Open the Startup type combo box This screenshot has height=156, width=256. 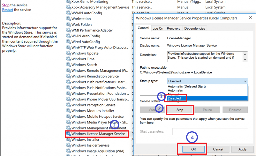coord(207,81)
